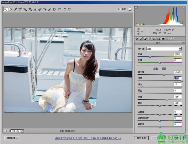Click the 補光 value field 10
Viewport: 188px width, 144px height.
tap(178, 84)
